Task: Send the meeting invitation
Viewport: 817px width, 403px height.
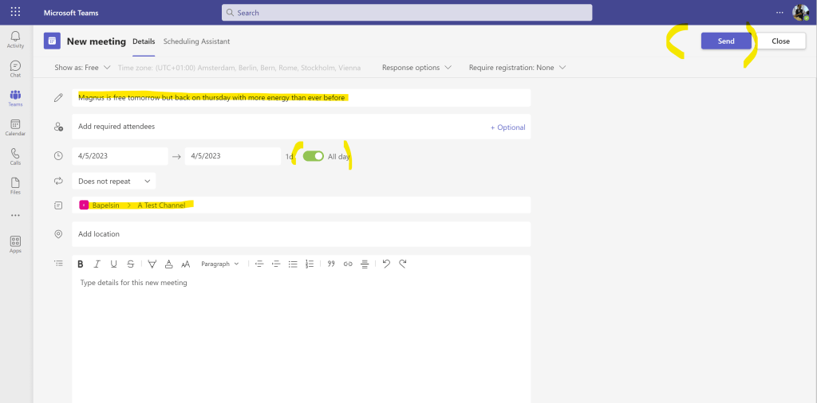Action: (725, 41)
